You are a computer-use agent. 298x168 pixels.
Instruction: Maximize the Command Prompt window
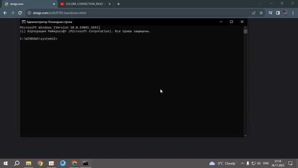(231, 22)
